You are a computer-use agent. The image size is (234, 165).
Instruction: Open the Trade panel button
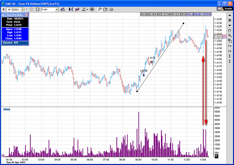(225, 9)
